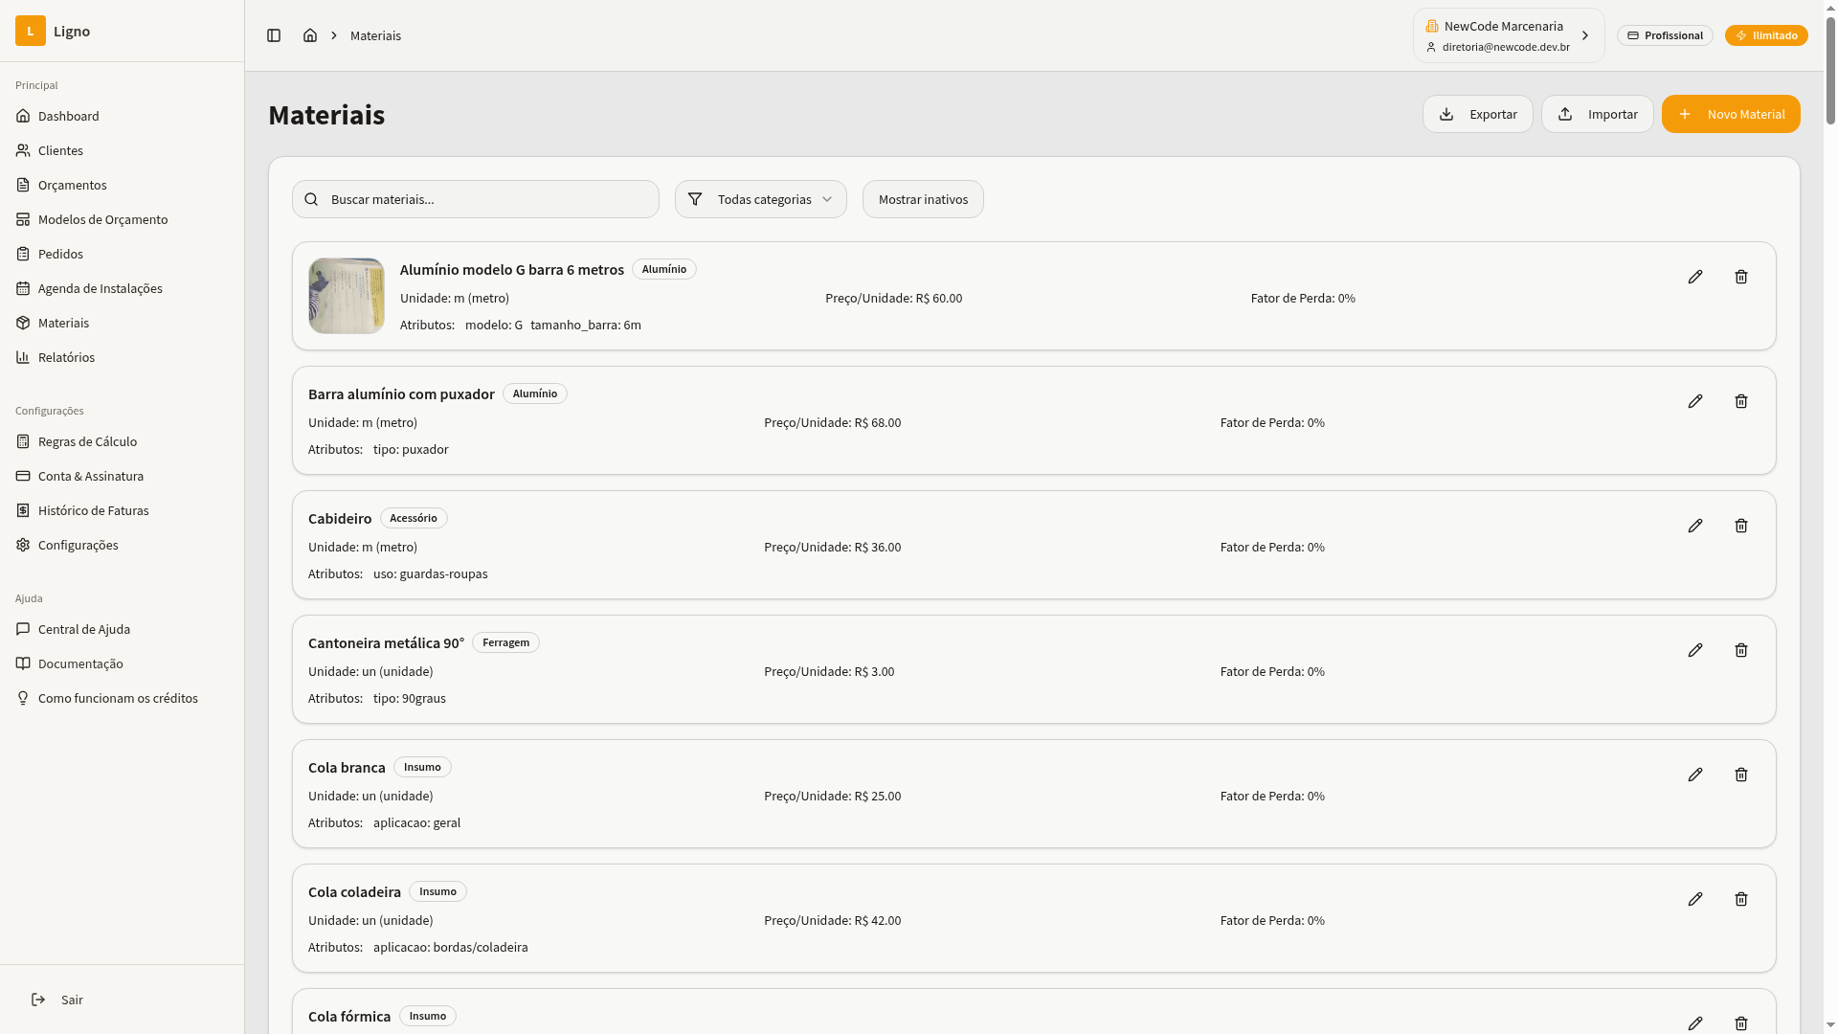This screenshot has width=1838, height=1034.
Task: Edit the Cola fórmica material
Action: coord(1695,1023)
